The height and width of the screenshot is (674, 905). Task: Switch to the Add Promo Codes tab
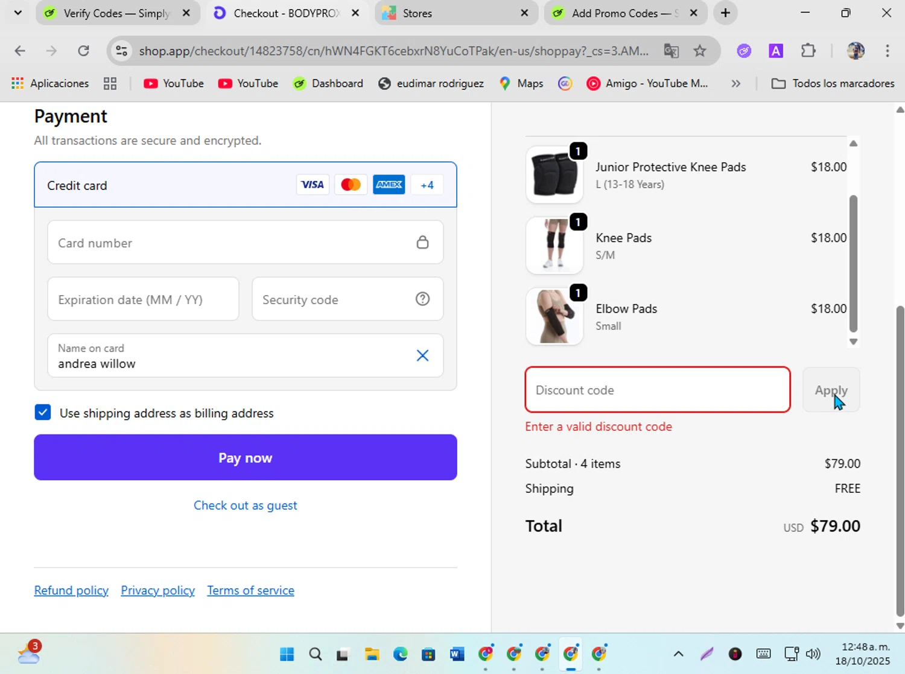click(x=626, y=13)
